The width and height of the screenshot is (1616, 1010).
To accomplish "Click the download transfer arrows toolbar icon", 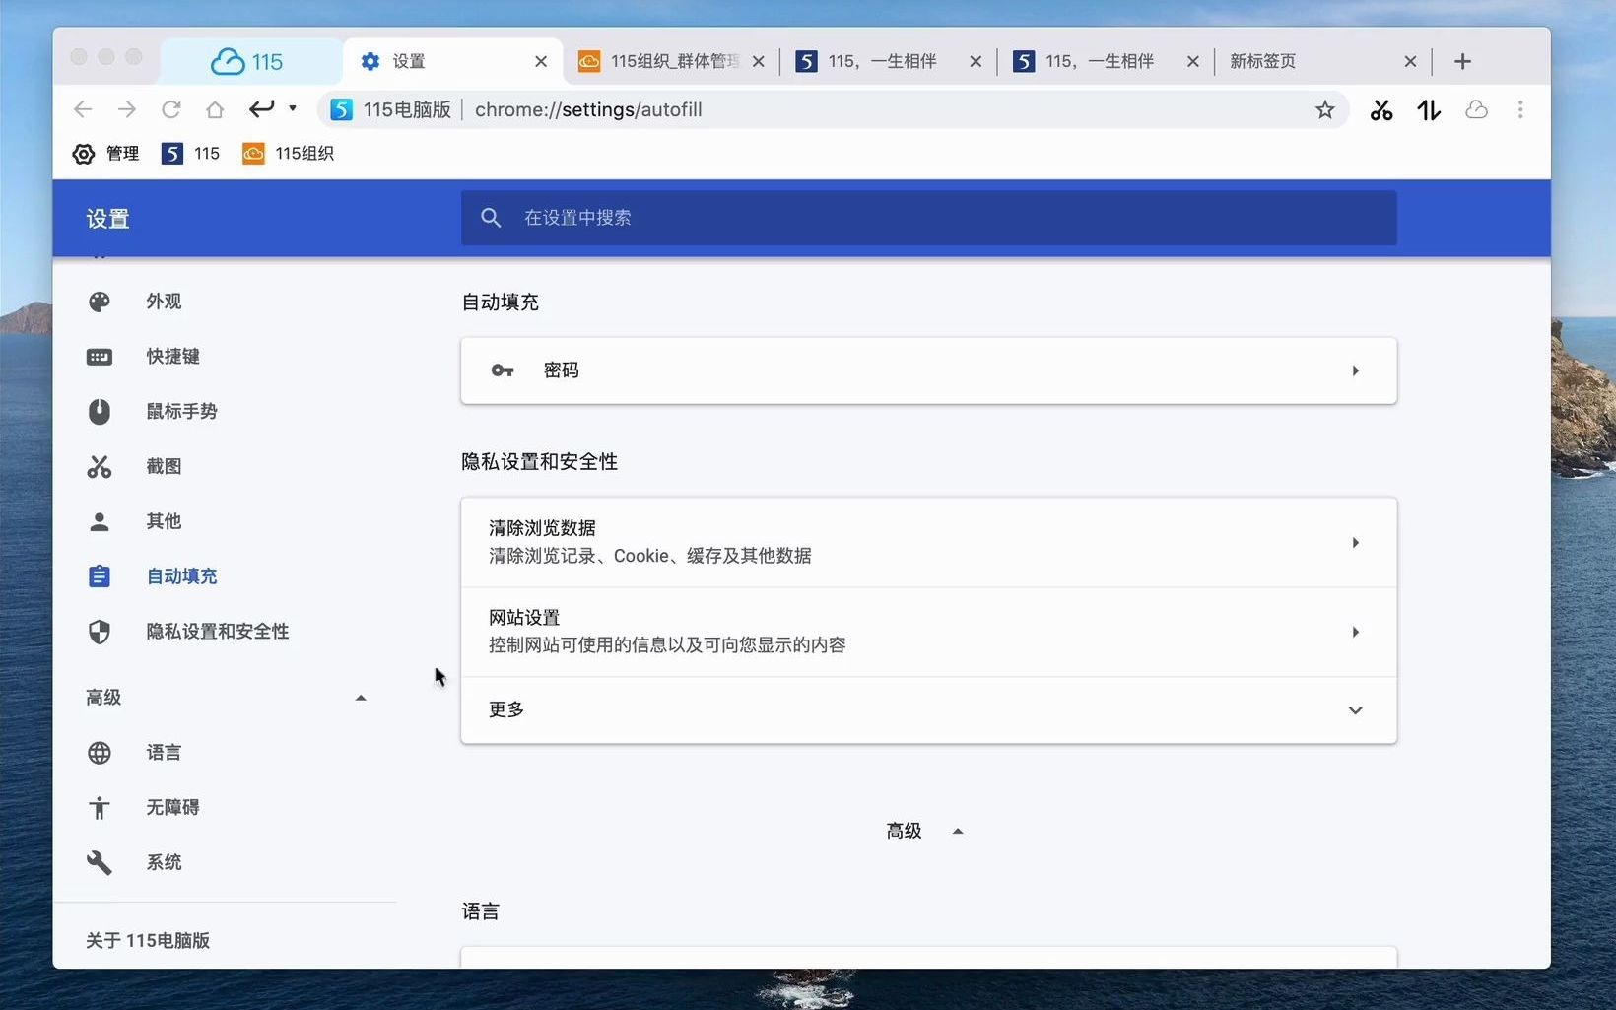I will click(x=1429, y=110).
